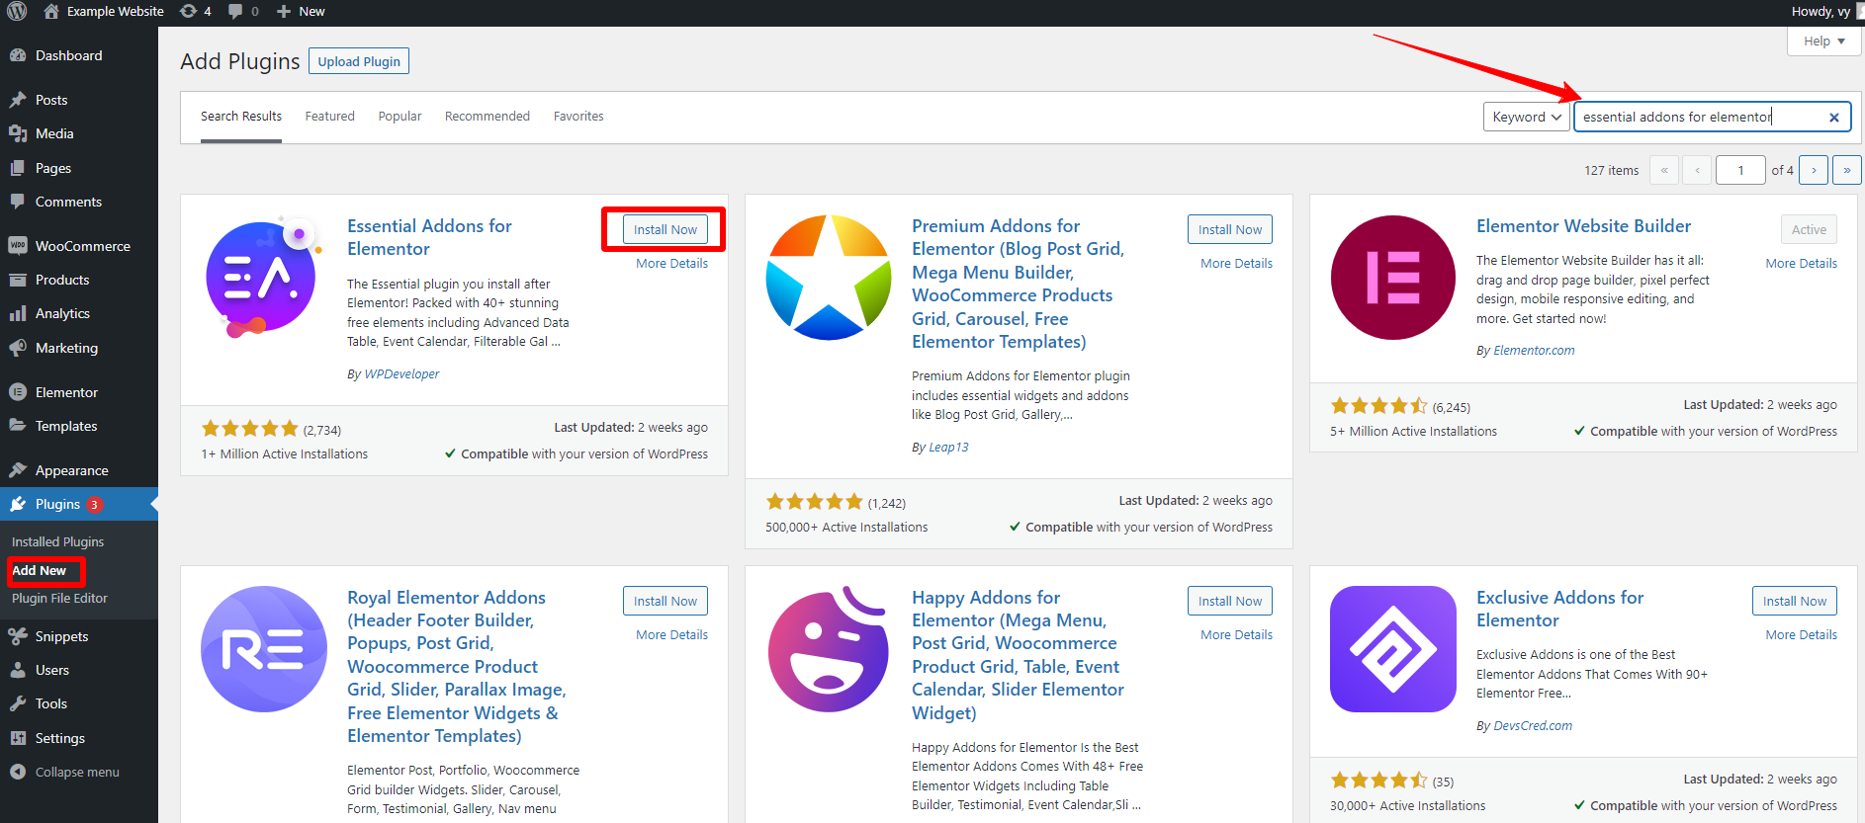Open More Details for Royal Elementor Addons

pyautogui.click(x=671, y=634)
